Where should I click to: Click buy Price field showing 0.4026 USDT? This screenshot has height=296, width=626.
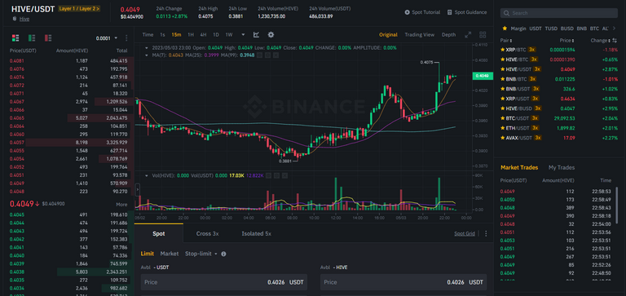tap(224, 282)
